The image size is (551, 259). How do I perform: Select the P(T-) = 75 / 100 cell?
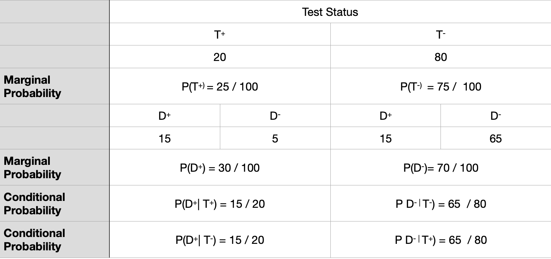click(441, 87)
